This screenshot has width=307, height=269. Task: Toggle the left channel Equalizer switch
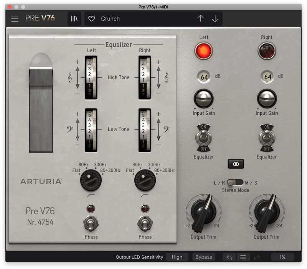pos(203,138)
